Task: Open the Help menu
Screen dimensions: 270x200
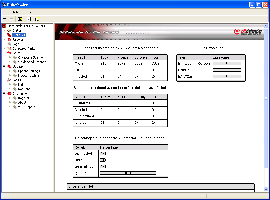Action: point(39,12)
